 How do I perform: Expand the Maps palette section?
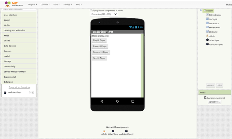(19, 35)
